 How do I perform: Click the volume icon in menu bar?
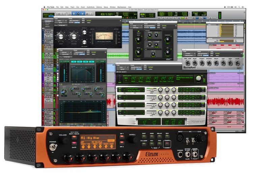235,7
